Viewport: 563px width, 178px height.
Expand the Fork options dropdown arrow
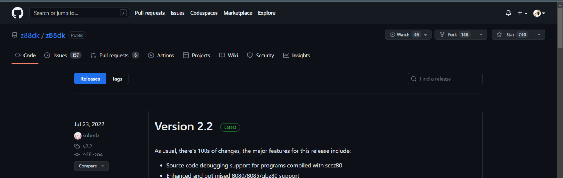tap(481, 35)
